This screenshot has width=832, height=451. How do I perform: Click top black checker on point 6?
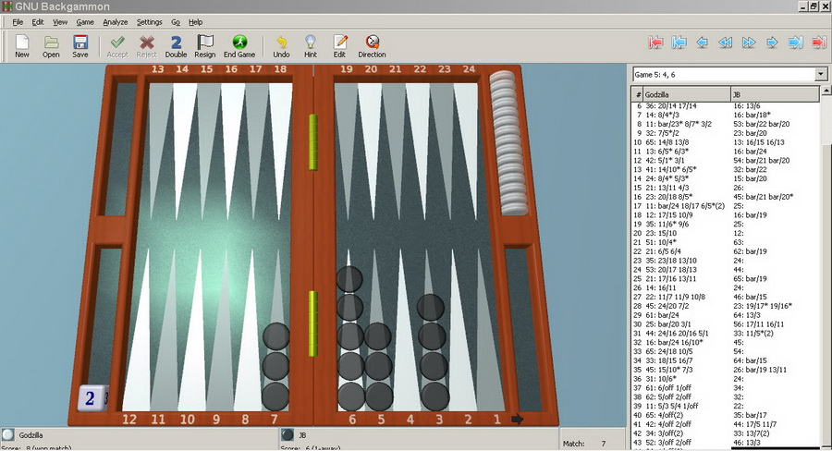pyautogui.click(x=349, y=279)
